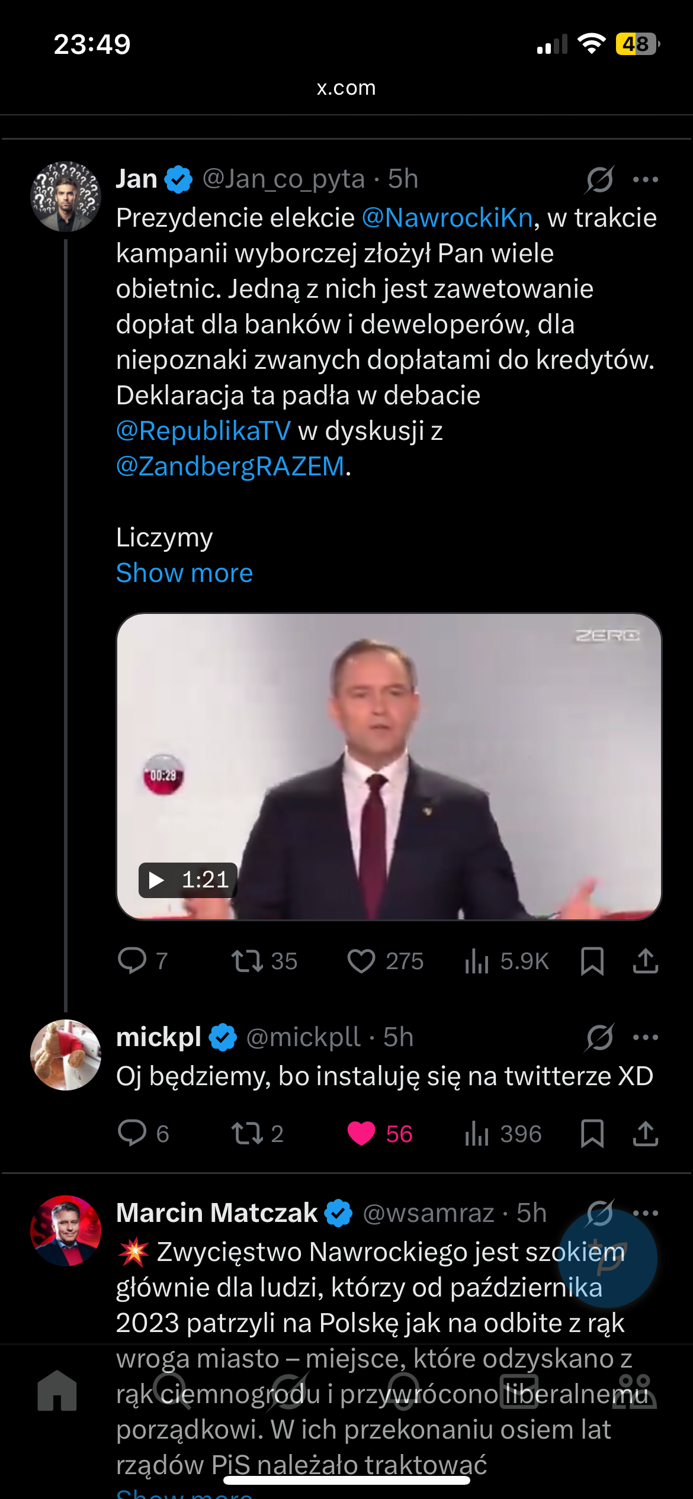Tap the x.com address bar
The image size is (693, 1499).
click(346, 88)
